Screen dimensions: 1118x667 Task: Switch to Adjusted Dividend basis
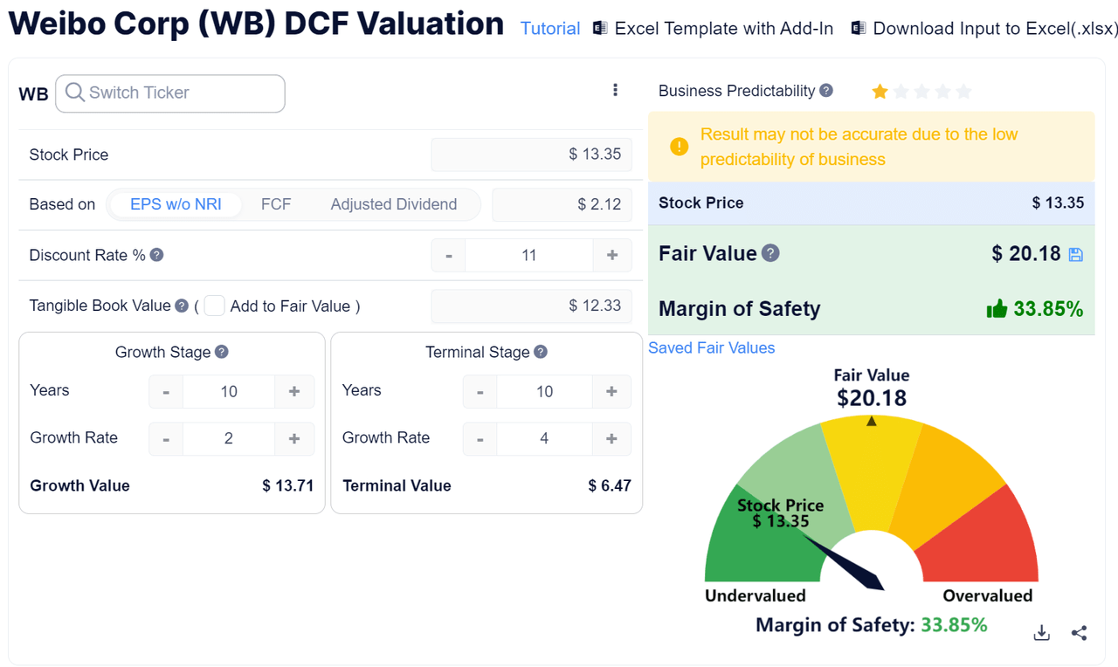coord(394,203)
